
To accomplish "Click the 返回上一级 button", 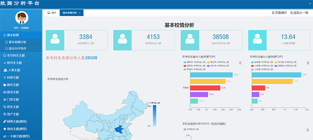I will click(x=299, y=13).
